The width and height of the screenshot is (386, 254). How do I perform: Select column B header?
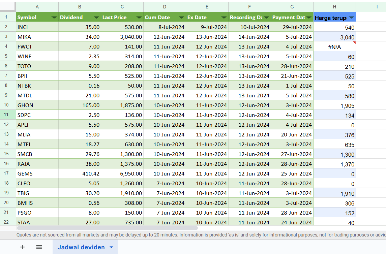coord(80,7)
